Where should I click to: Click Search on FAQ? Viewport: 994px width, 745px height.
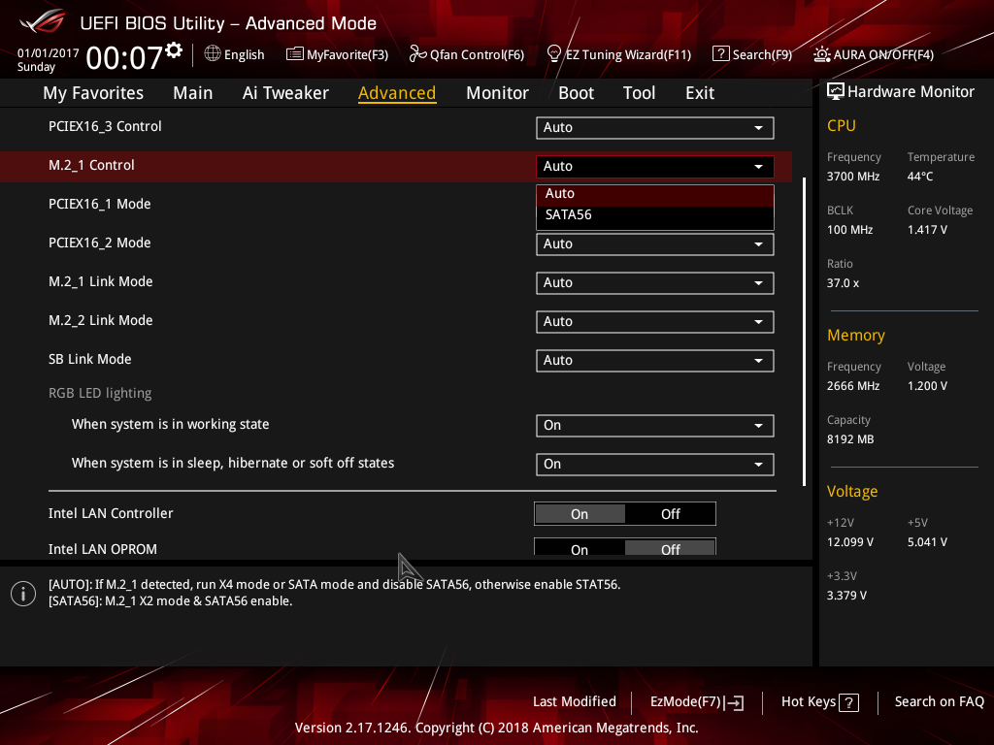point(940,702)
